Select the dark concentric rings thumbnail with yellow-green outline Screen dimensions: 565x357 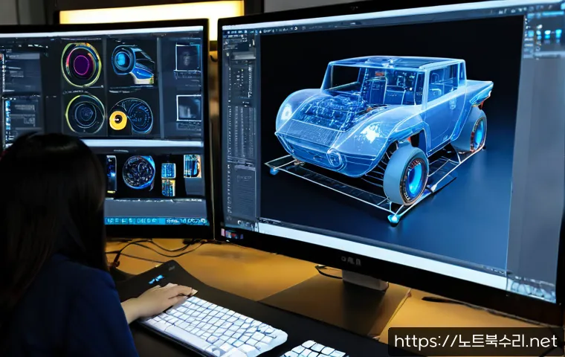click(85, 114)
